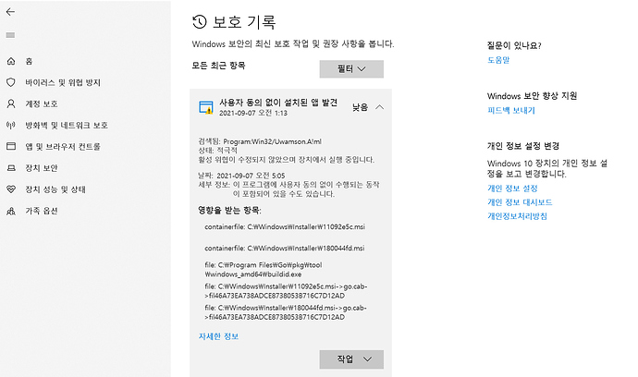Click the containerfile 11092e5c.msi entry
The width and height of the screenshot is (638, 377).
[285, 226]
